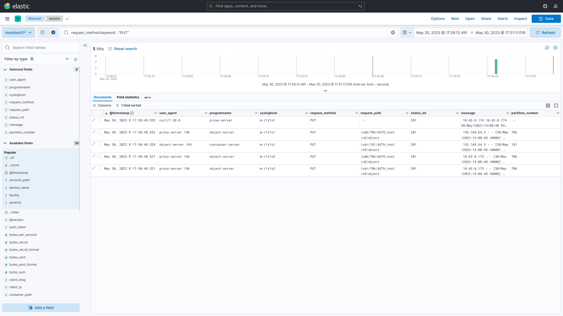
Task: Enter full screen for documents table
Action: click(x=556, y=106)
